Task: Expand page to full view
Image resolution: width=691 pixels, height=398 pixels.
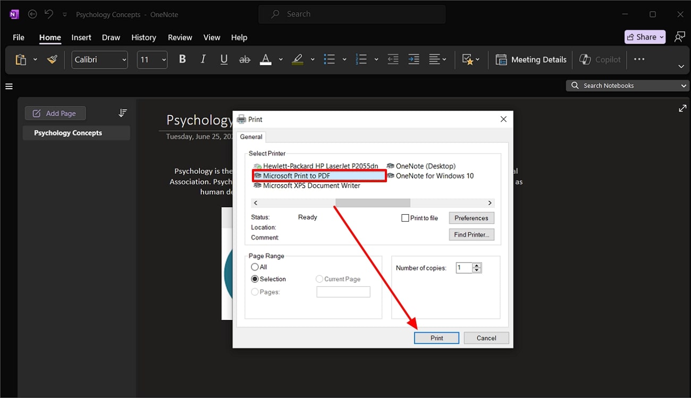Action: pos(682,108)
